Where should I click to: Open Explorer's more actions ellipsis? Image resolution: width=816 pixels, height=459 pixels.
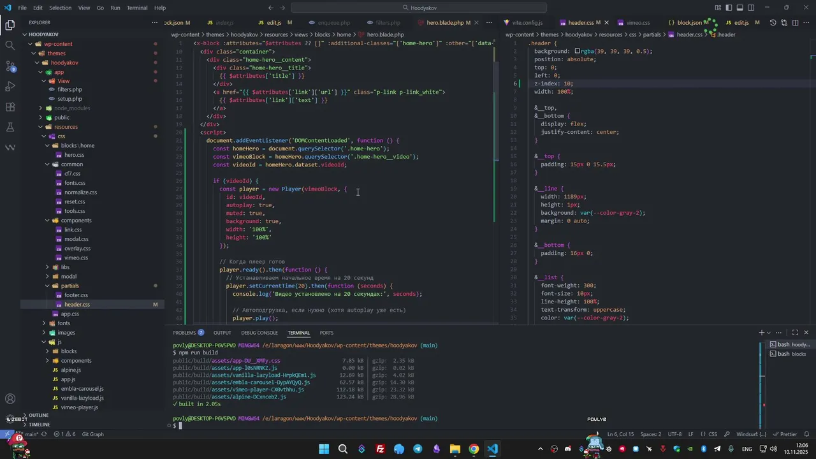point(155,22)
